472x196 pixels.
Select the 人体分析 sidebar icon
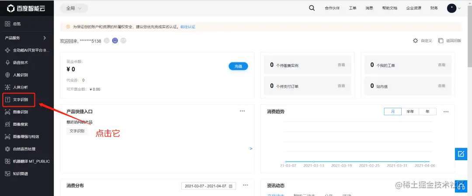click(8, 87)
